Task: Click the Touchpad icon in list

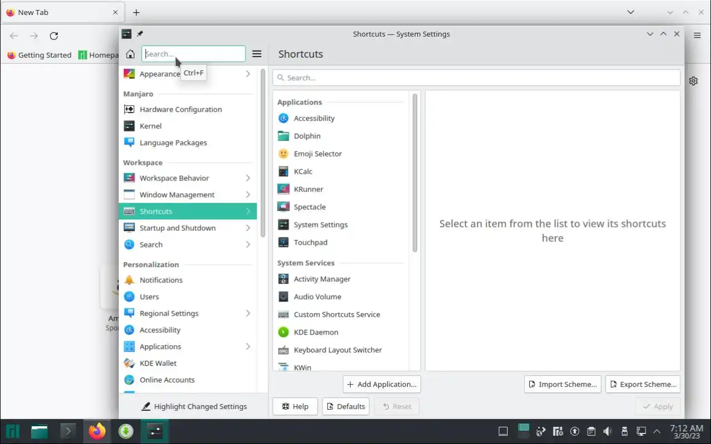Action: point(283,243)
